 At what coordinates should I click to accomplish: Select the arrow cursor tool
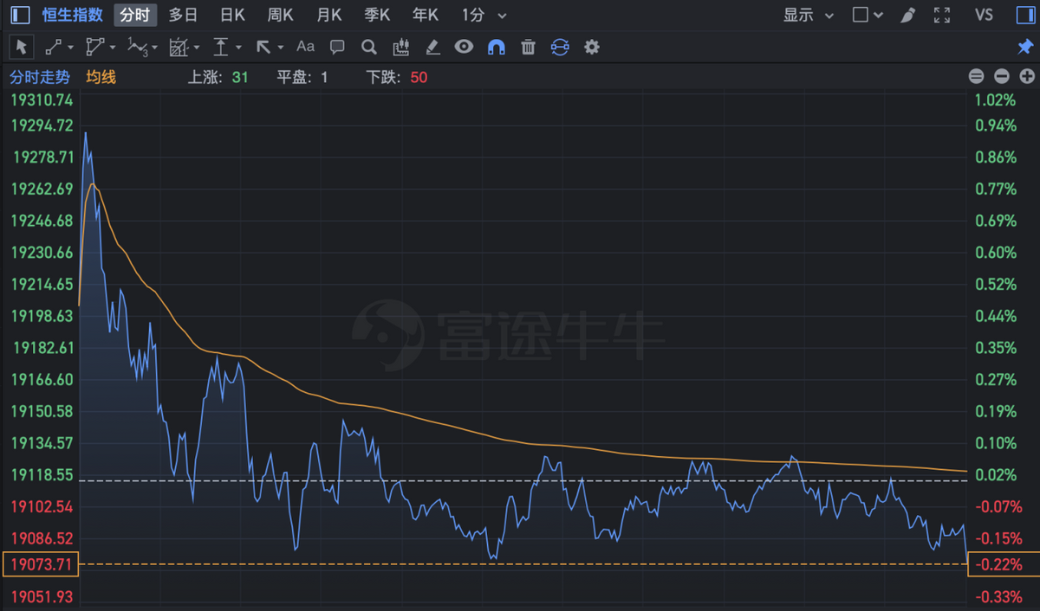[22, 47]
